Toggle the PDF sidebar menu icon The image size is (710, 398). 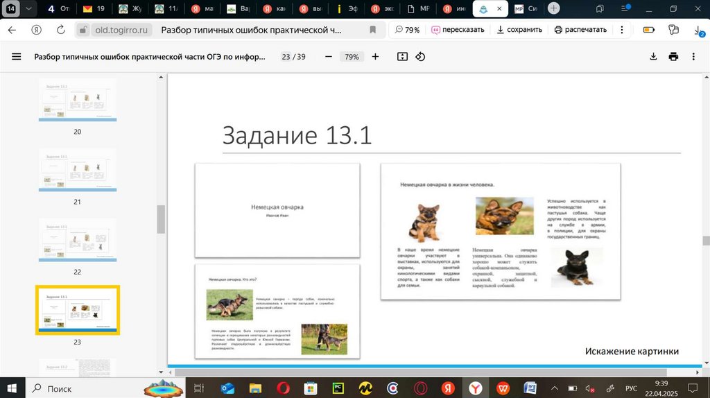tap(17, 57)
